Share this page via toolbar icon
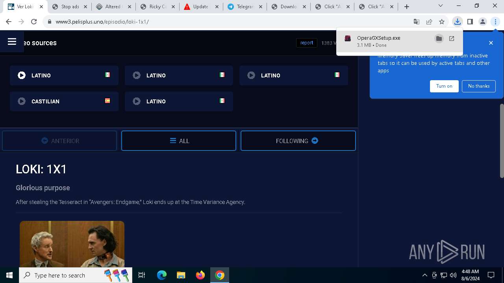Image resolution: width=504 pixels, height=283 pixels. 429,22
